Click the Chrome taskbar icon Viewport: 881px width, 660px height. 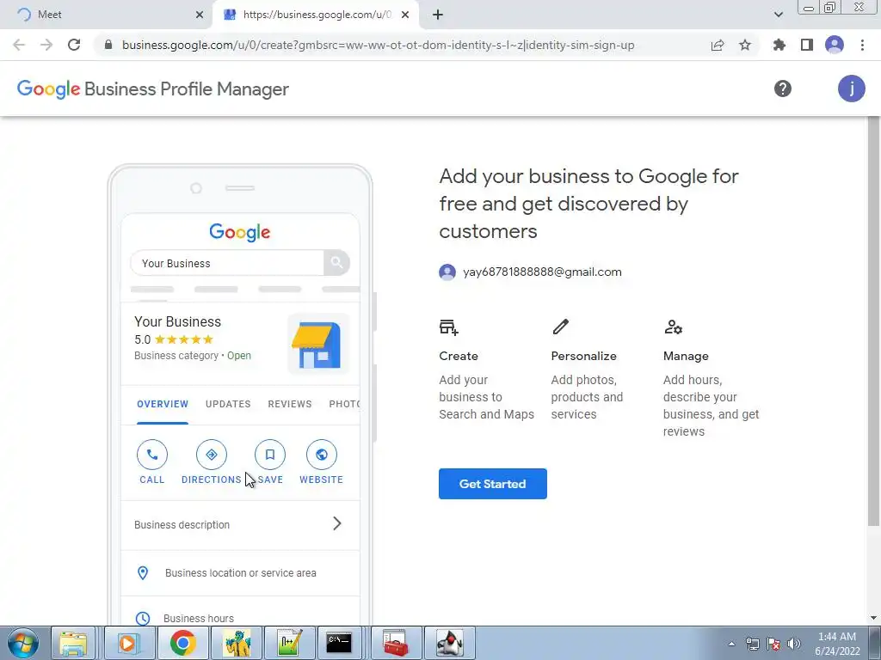(x=182, y=643)
